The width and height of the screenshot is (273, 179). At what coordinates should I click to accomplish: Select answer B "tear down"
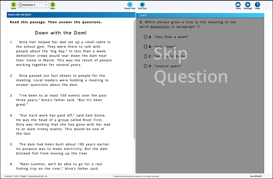145,47
